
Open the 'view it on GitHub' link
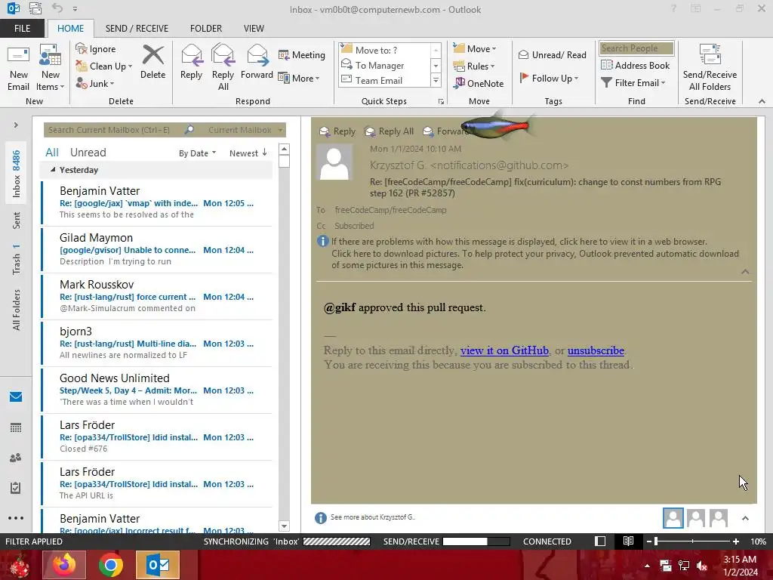[504, 350]
